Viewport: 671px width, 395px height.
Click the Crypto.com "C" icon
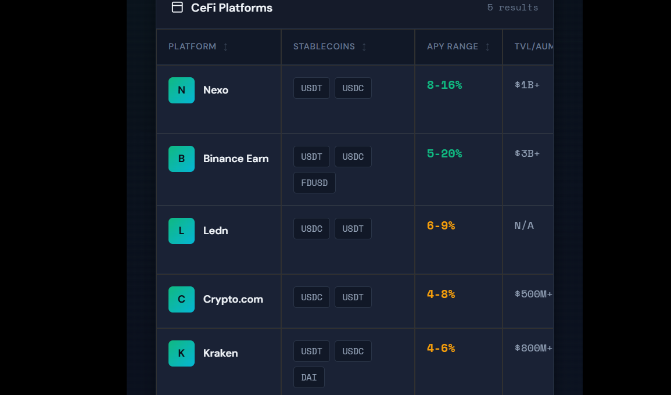click(x=181, y=299)
